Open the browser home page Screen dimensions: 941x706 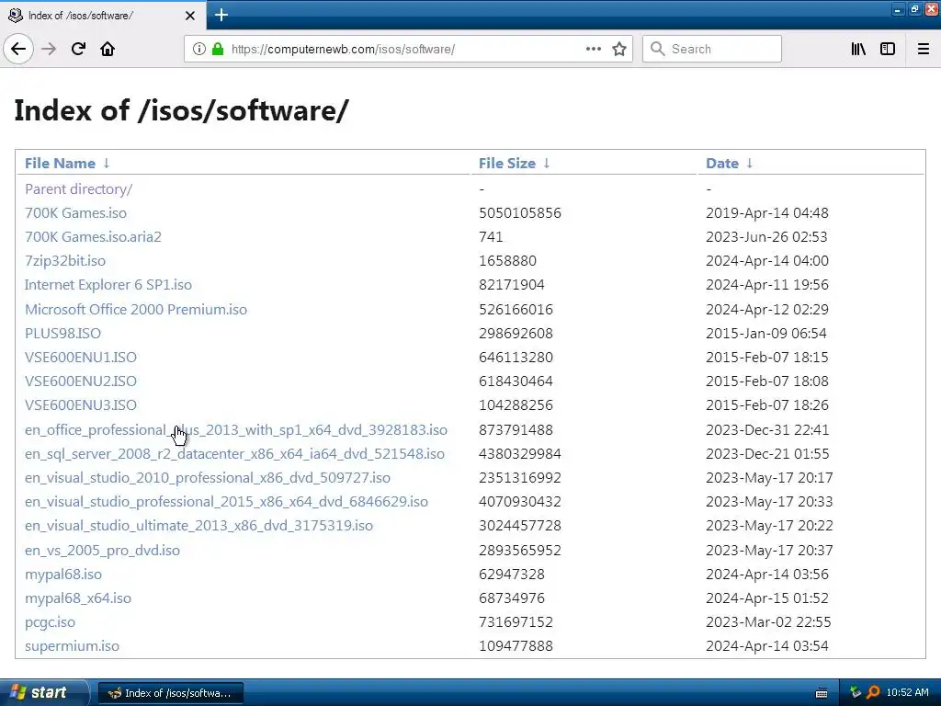pyautogui.click(x=108, y=49)
